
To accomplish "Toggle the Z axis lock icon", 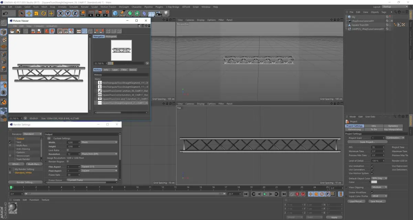I will [75, 13].
